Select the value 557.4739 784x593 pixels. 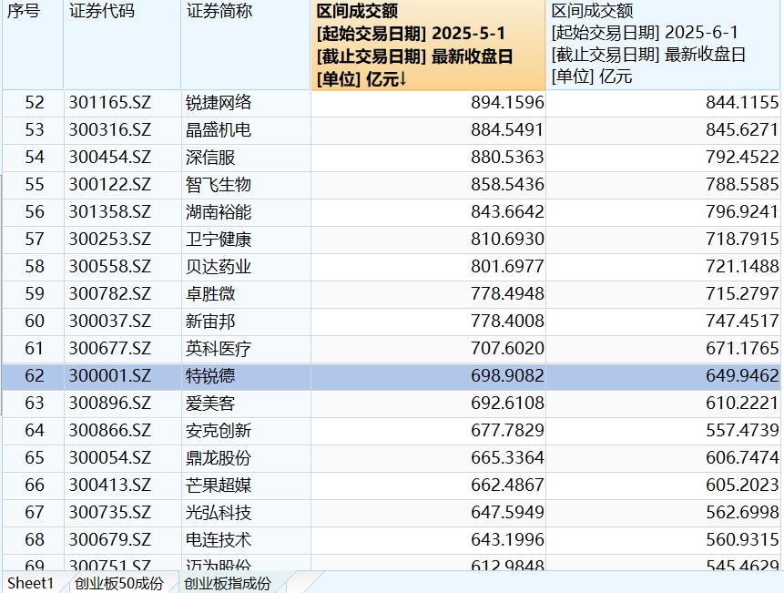[663, 431]
